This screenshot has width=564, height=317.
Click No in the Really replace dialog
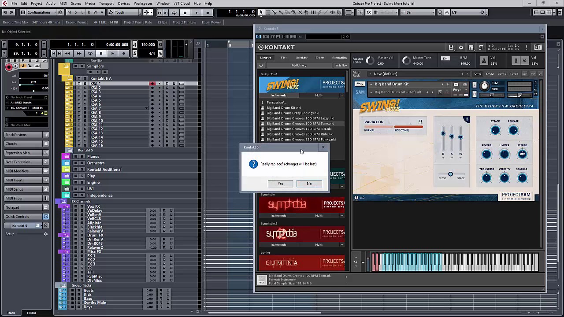309,184
